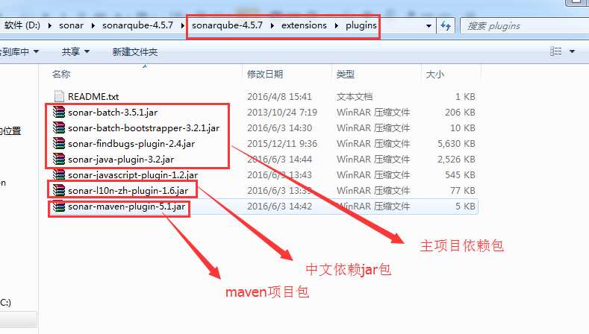
Task: Go to 软件 (D:) in breadcrumb
Action: click(22, 25)
